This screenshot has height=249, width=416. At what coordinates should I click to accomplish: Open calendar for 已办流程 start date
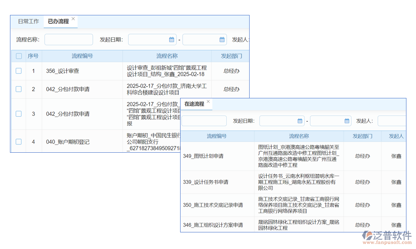(171, 40)
